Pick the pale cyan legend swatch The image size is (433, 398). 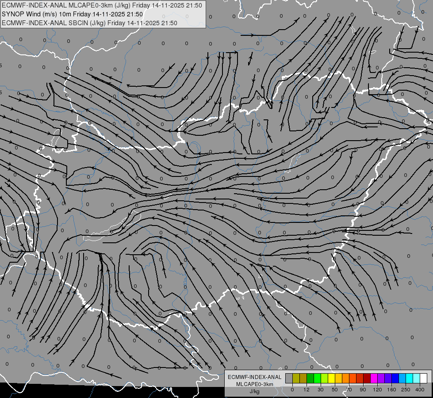(417, 378)
